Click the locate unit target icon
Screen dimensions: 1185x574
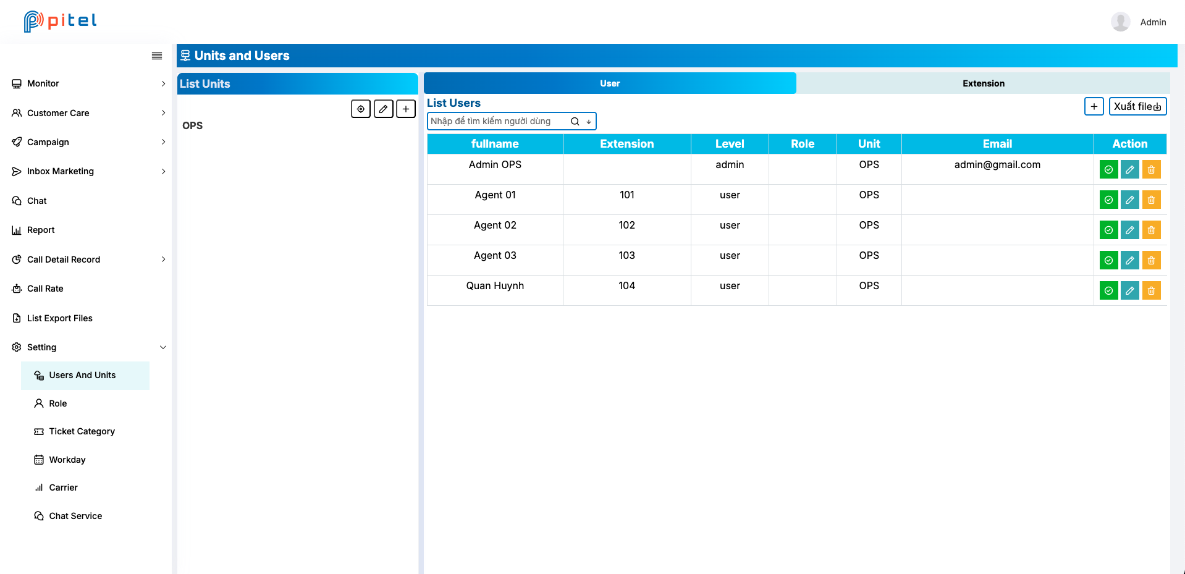coord(361,109)
